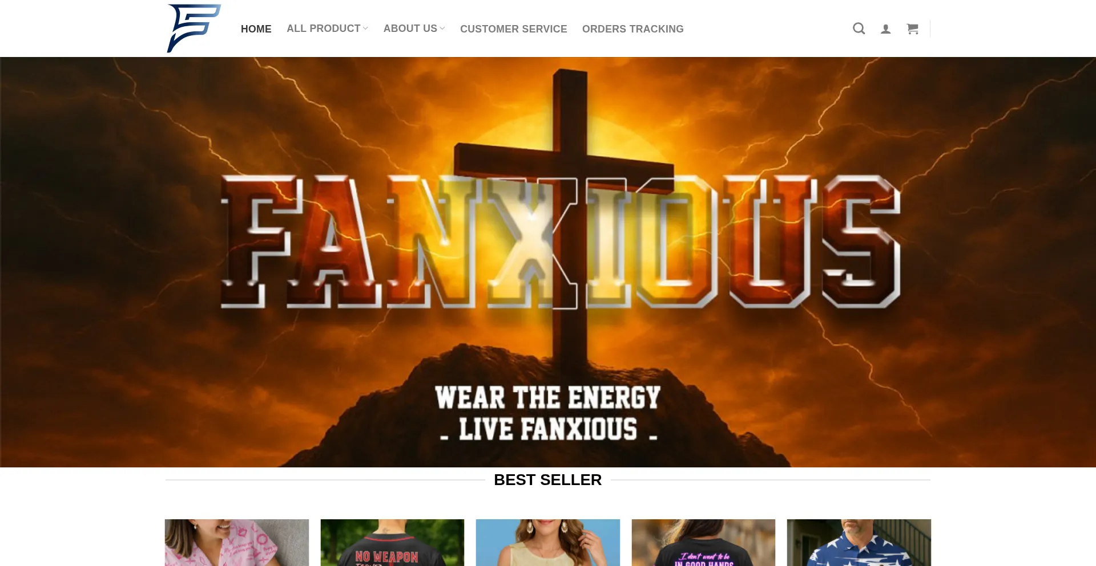Click the user account icon
Screen dimensions: 1096x566
point(885,29)
